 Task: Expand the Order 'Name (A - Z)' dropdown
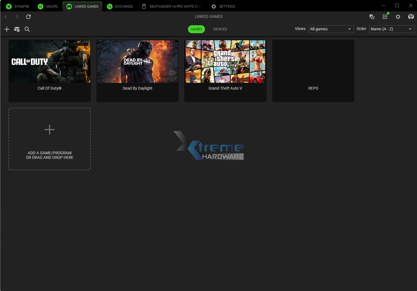[x=391, y=29]
